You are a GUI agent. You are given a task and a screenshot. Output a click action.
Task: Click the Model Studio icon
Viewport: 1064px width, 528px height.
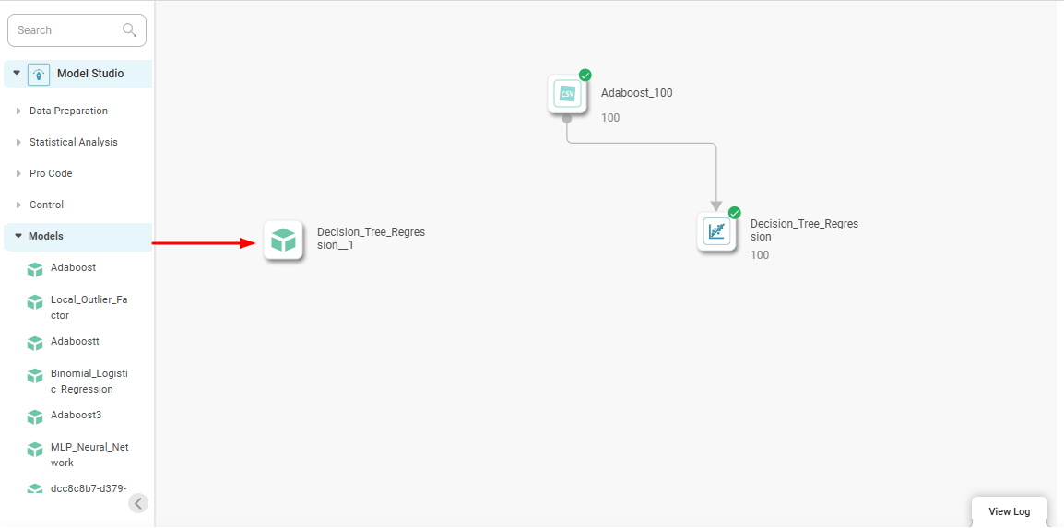point(39,75)
